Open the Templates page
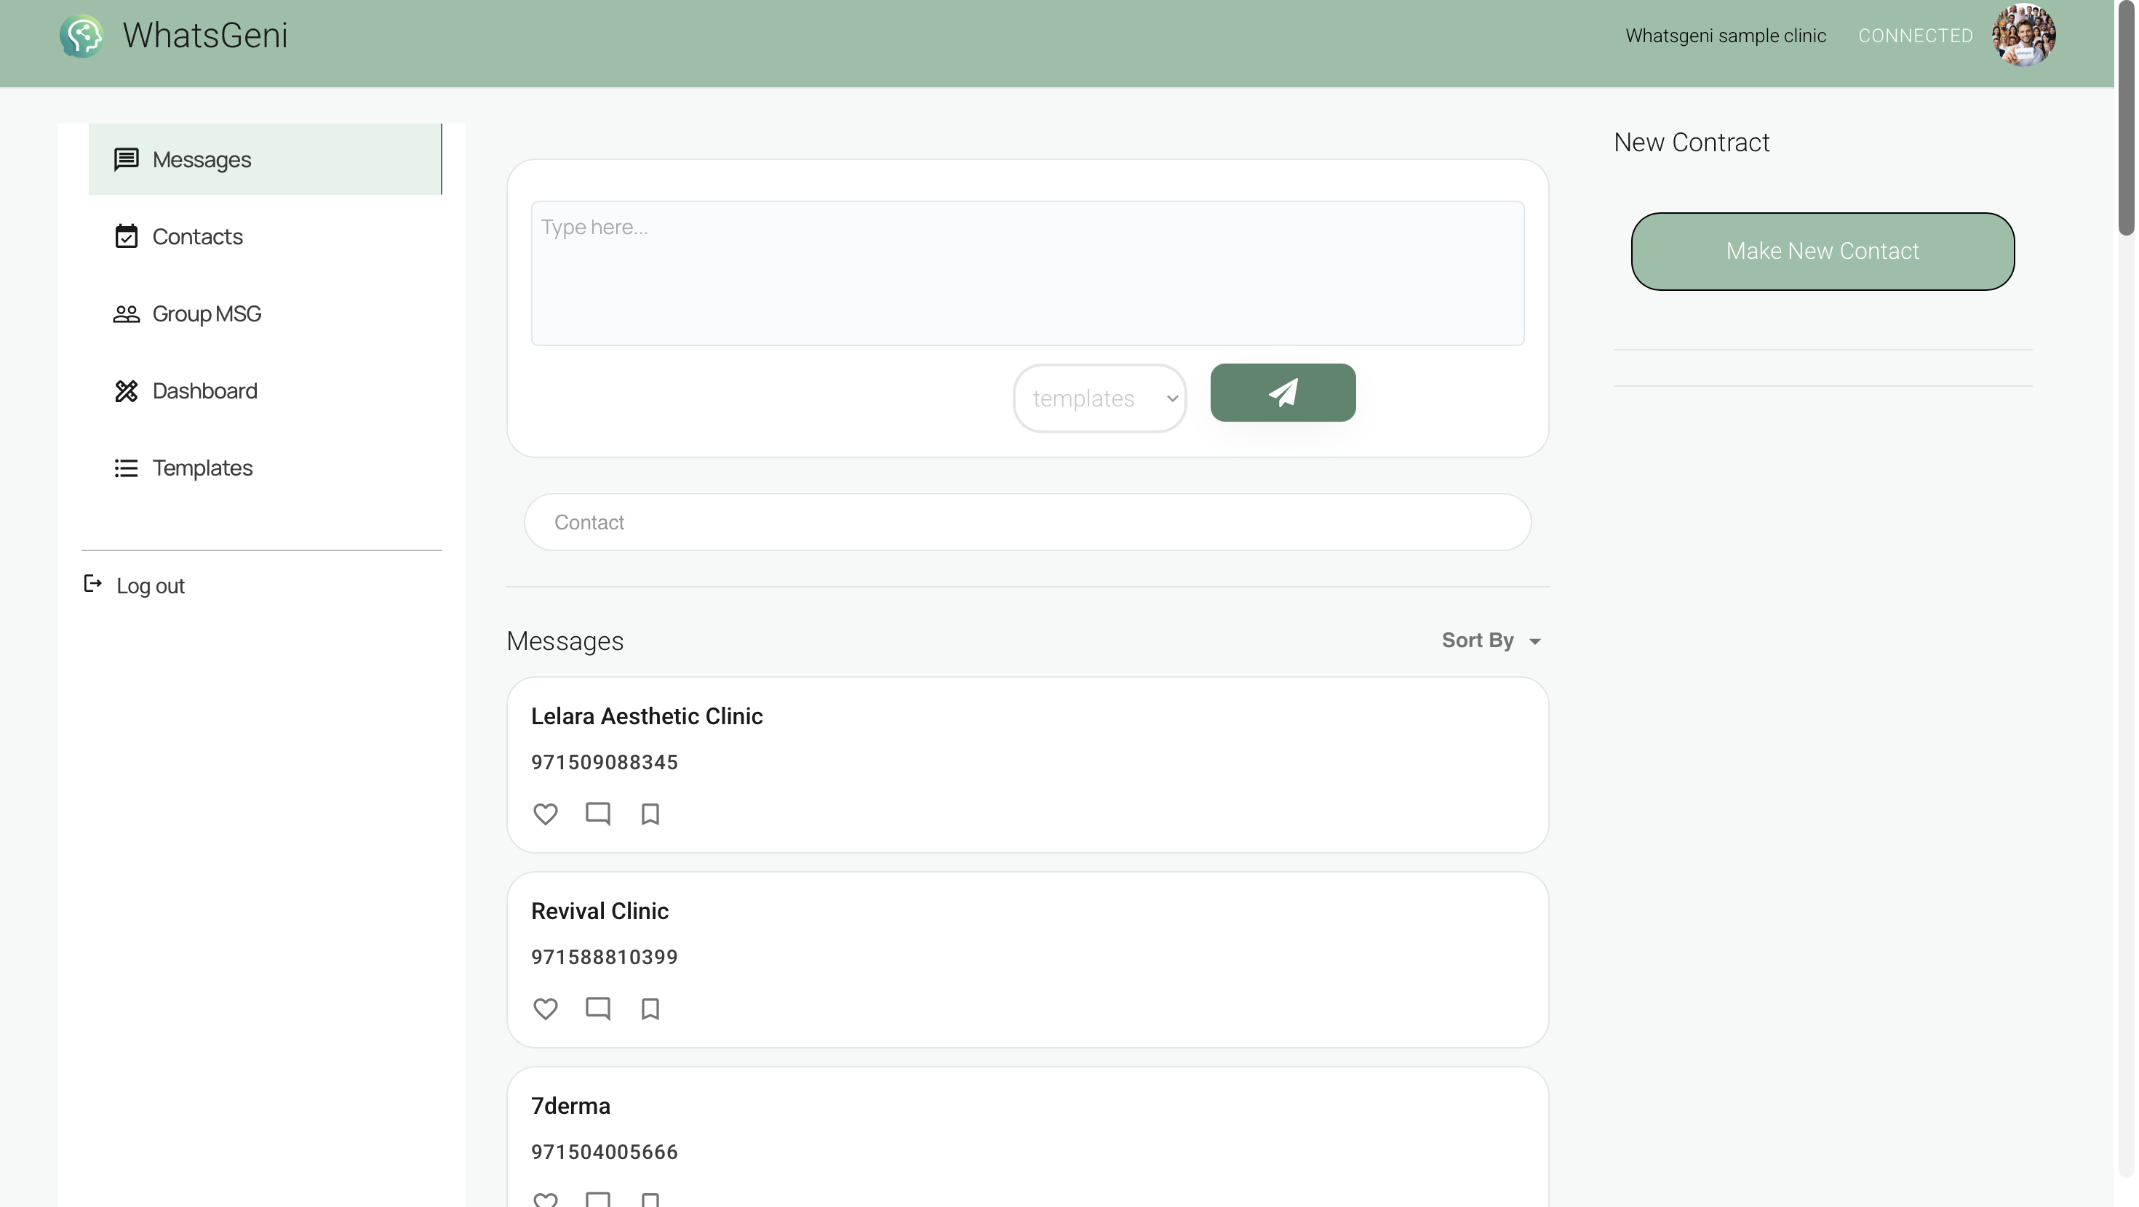 pos(265,468)
